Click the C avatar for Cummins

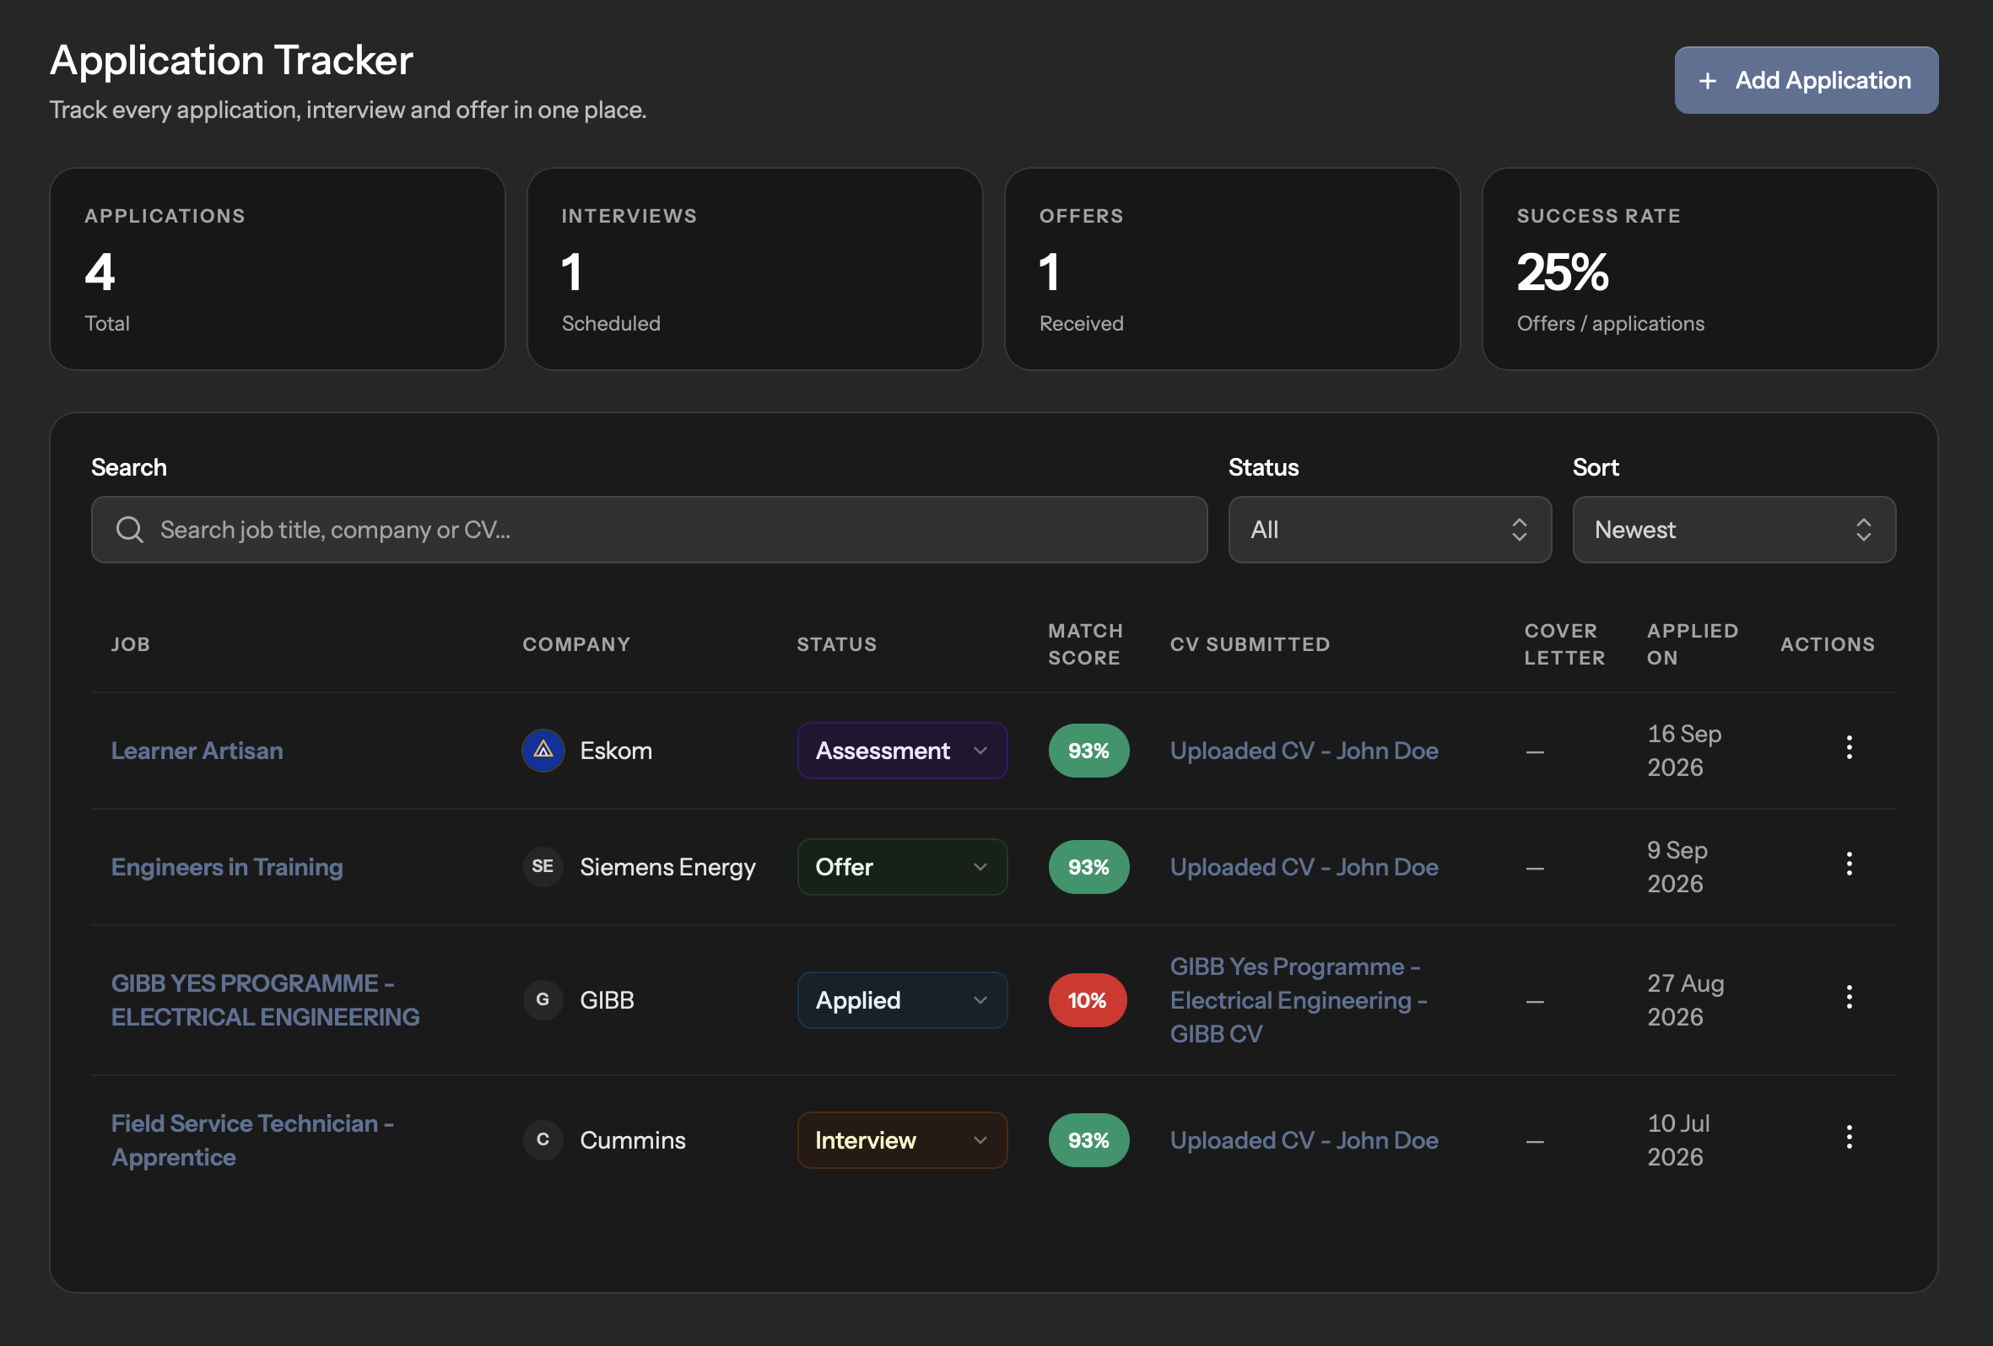pos(543,1139)
